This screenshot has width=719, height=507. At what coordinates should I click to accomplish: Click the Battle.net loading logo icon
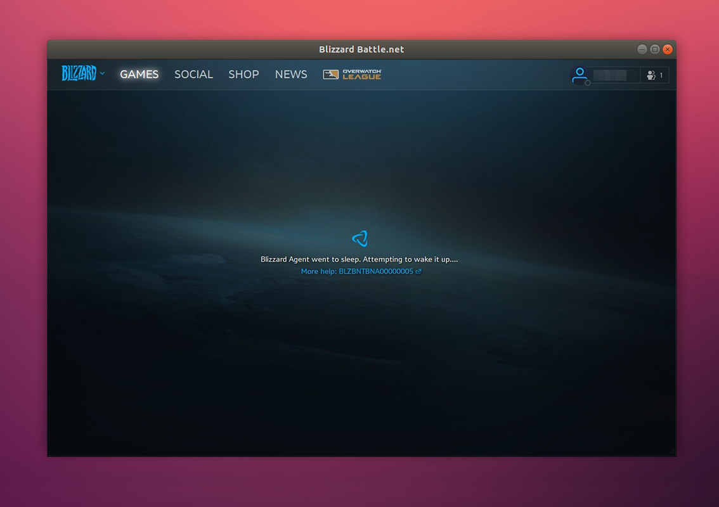360,238
